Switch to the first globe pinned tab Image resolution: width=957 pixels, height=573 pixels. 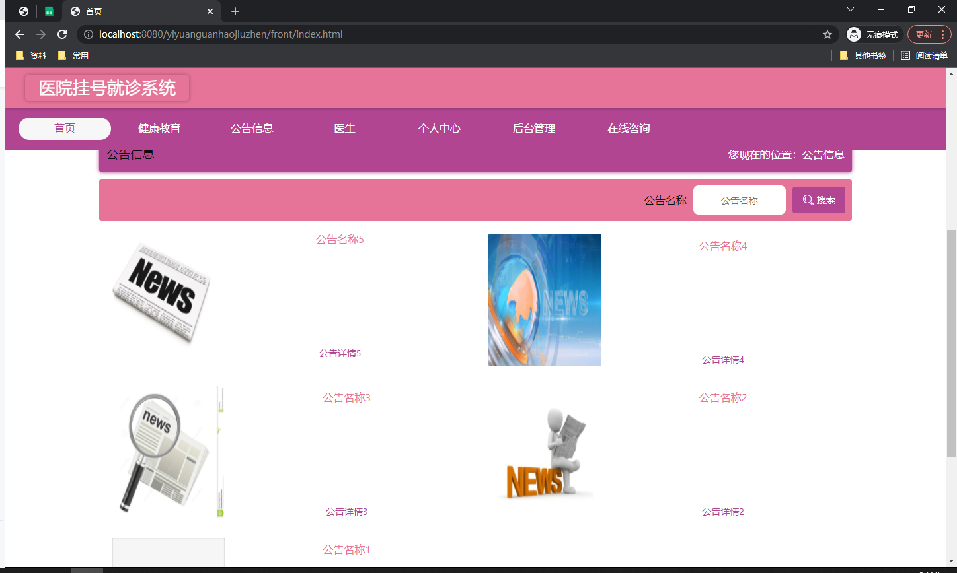(x=24, y=11)
